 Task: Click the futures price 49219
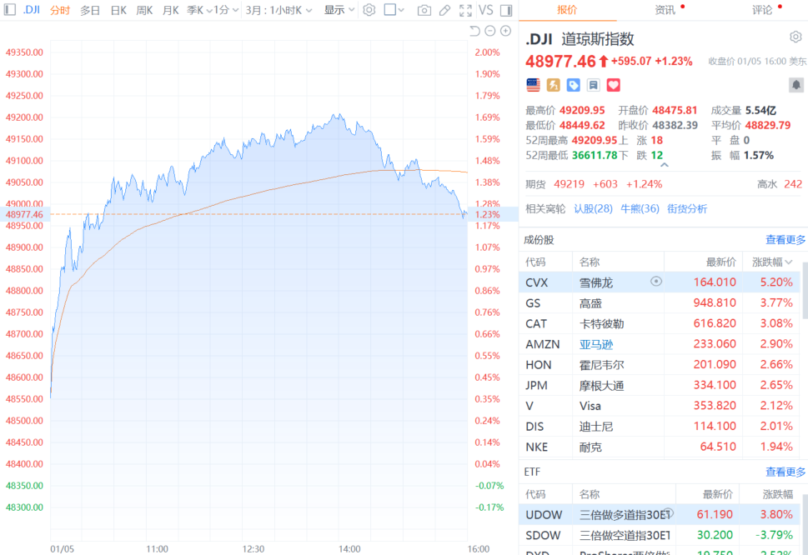coord(569,184)
